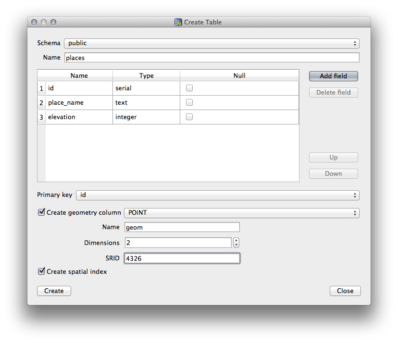Enable the Null checkbox for the id field

189,88
